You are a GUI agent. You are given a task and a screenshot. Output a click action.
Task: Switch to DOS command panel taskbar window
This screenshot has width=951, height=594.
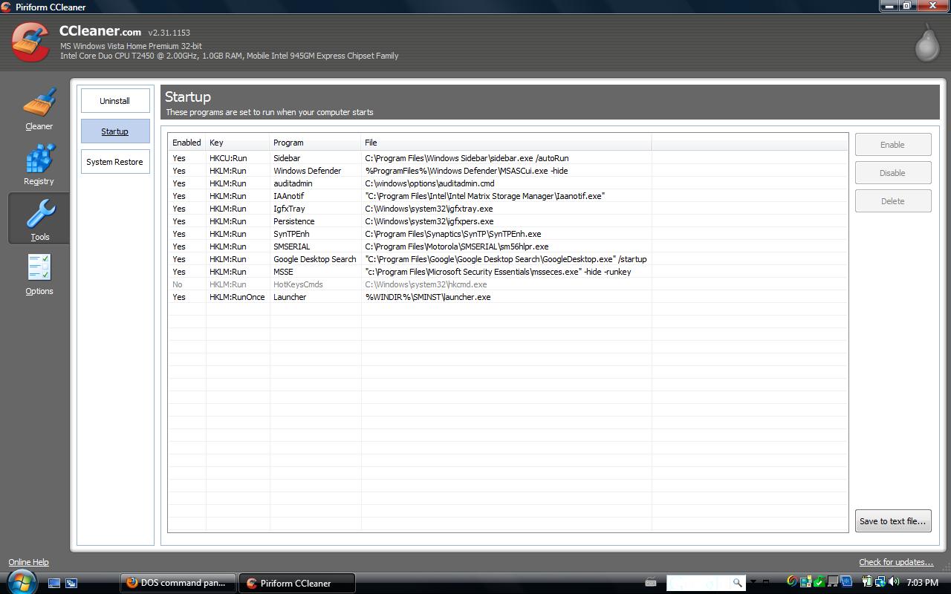(178, 583)
